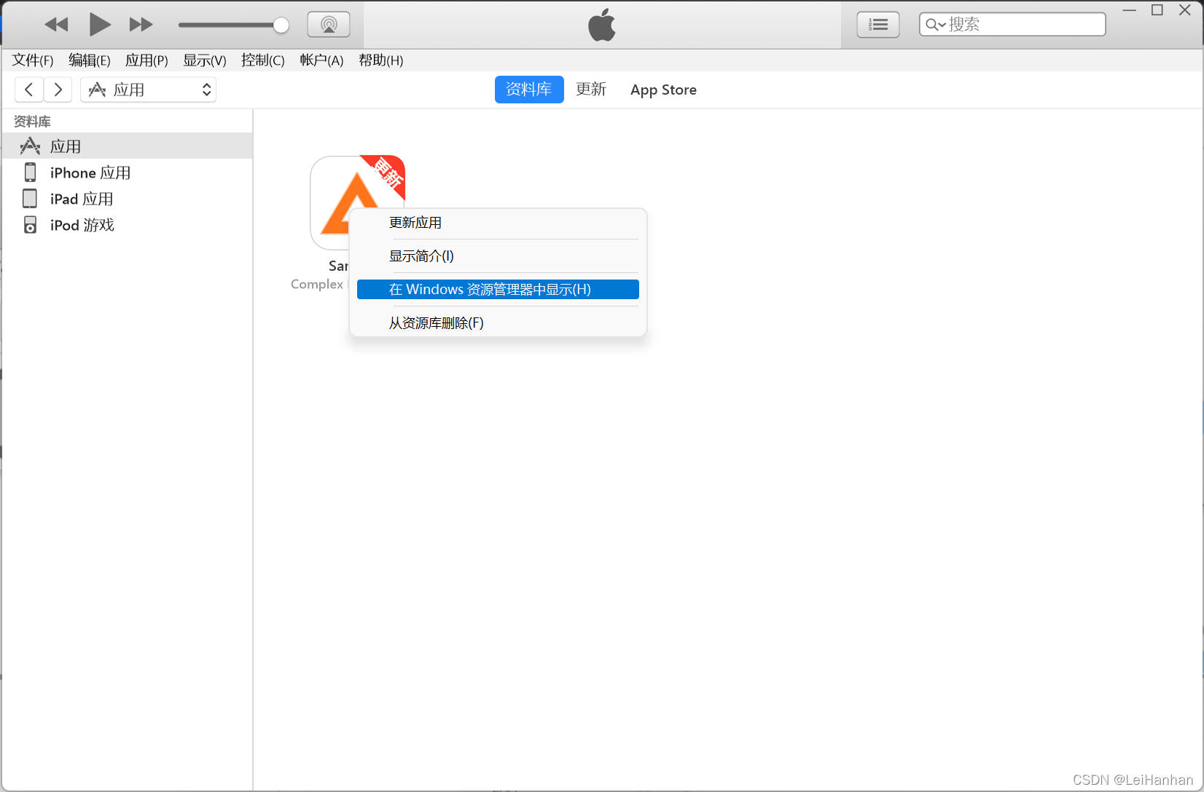The image size is (1204, 792).
Task: Click the Complex developer label under the app
Action: pos(317,284)
